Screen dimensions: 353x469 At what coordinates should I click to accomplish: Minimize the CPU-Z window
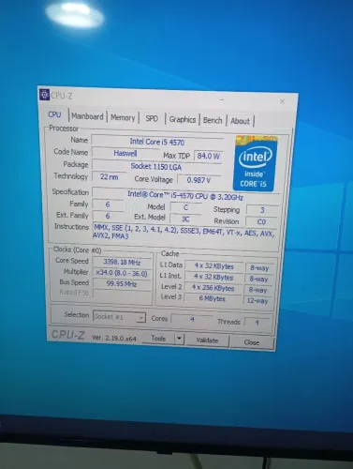(x=222, y=100)
